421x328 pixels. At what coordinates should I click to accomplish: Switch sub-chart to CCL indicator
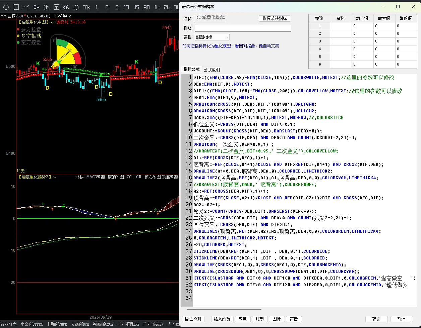pyautogui.click(x=130, y=177)
